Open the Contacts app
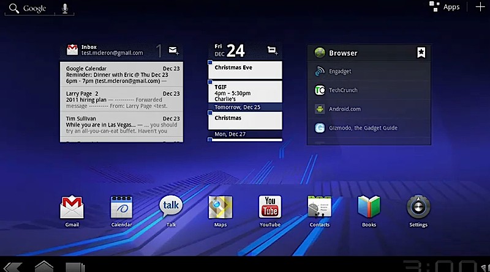490x272 pixels. tap(319, 208)
